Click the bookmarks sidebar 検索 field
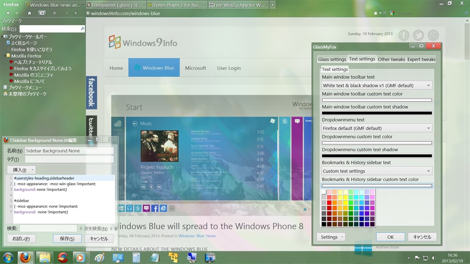This screenshot has width=470, height=264. [52, 28]
